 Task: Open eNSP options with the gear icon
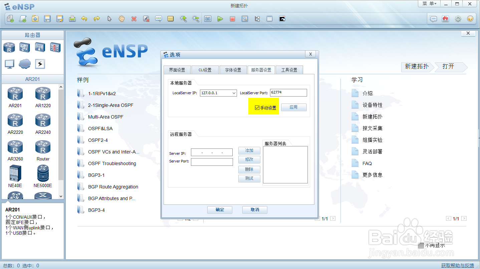(458, 19)
